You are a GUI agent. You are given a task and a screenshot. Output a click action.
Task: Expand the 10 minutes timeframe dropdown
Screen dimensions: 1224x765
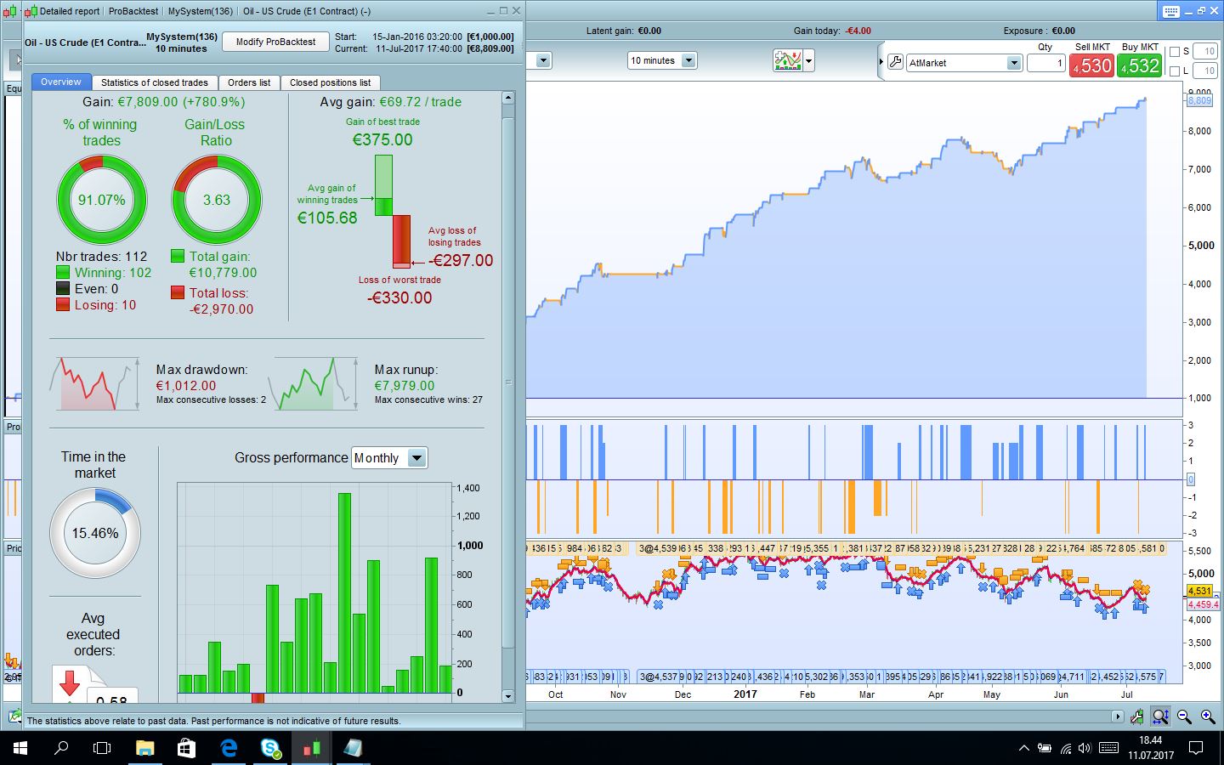[662, 60]
